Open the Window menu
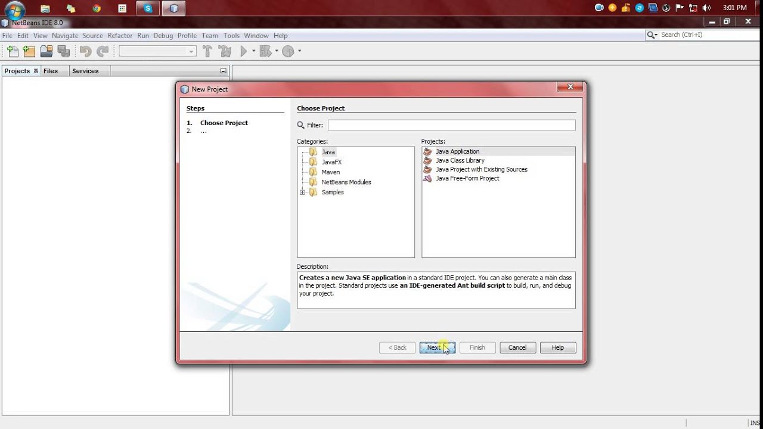 click(x=256, y=36)
